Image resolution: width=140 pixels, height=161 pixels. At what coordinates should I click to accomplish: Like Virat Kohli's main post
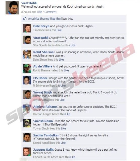click(39, 12)
